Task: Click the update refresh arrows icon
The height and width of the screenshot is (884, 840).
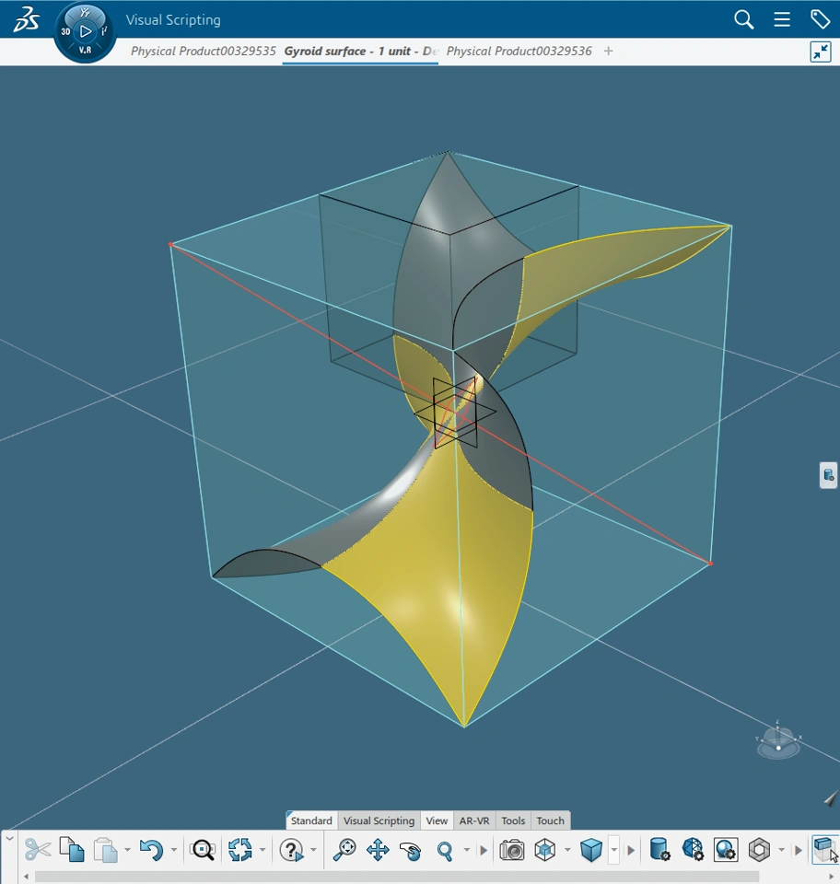Action: click(x=240, y=850)
